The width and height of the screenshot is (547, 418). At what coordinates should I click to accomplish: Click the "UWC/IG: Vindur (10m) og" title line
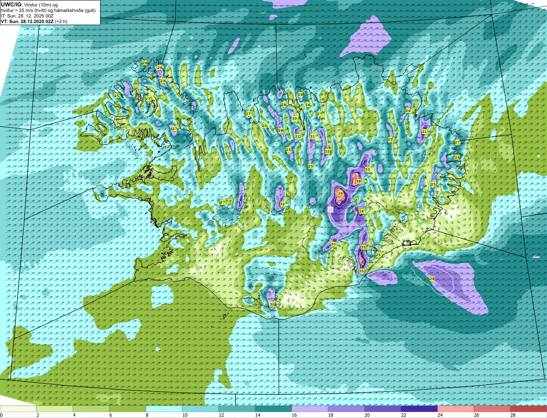pos(29,4)
